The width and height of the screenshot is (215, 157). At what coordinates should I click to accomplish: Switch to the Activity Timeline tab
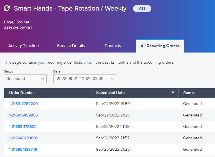[23, 46]
